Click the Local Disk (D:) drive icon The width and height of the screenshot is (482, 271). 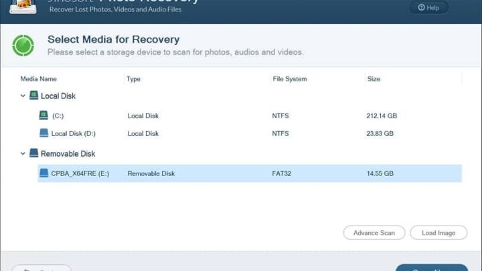coord(44,132)
